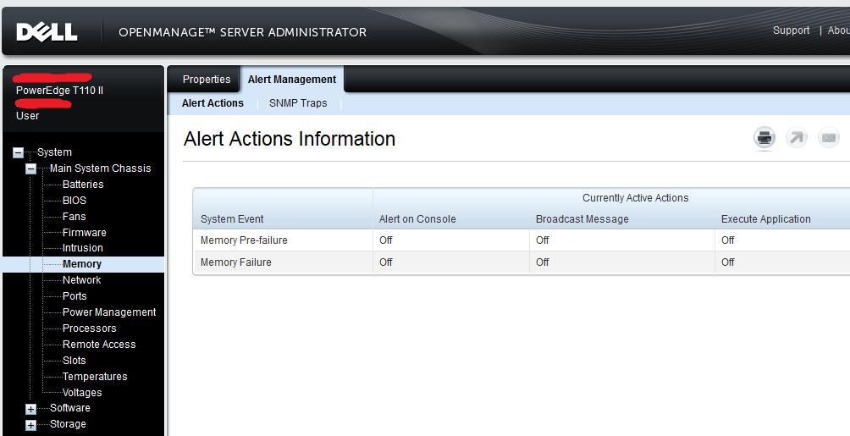Click the User label in sidebar
Image resolution: width=850 pixels, height=436 pixels.
tap(28, 115)
